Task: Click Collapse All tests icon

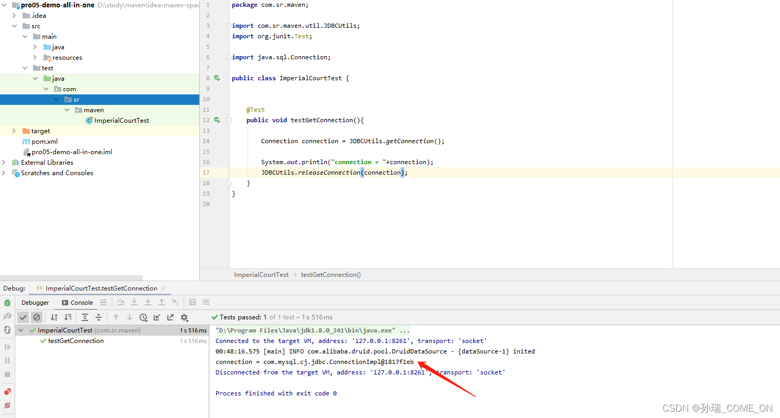Action: [x=99, y=317]
